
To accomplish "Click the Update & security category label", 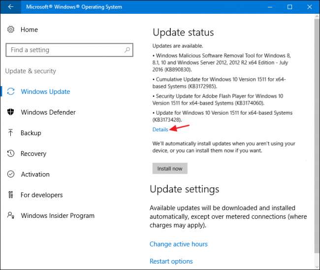I will [31, 71].
